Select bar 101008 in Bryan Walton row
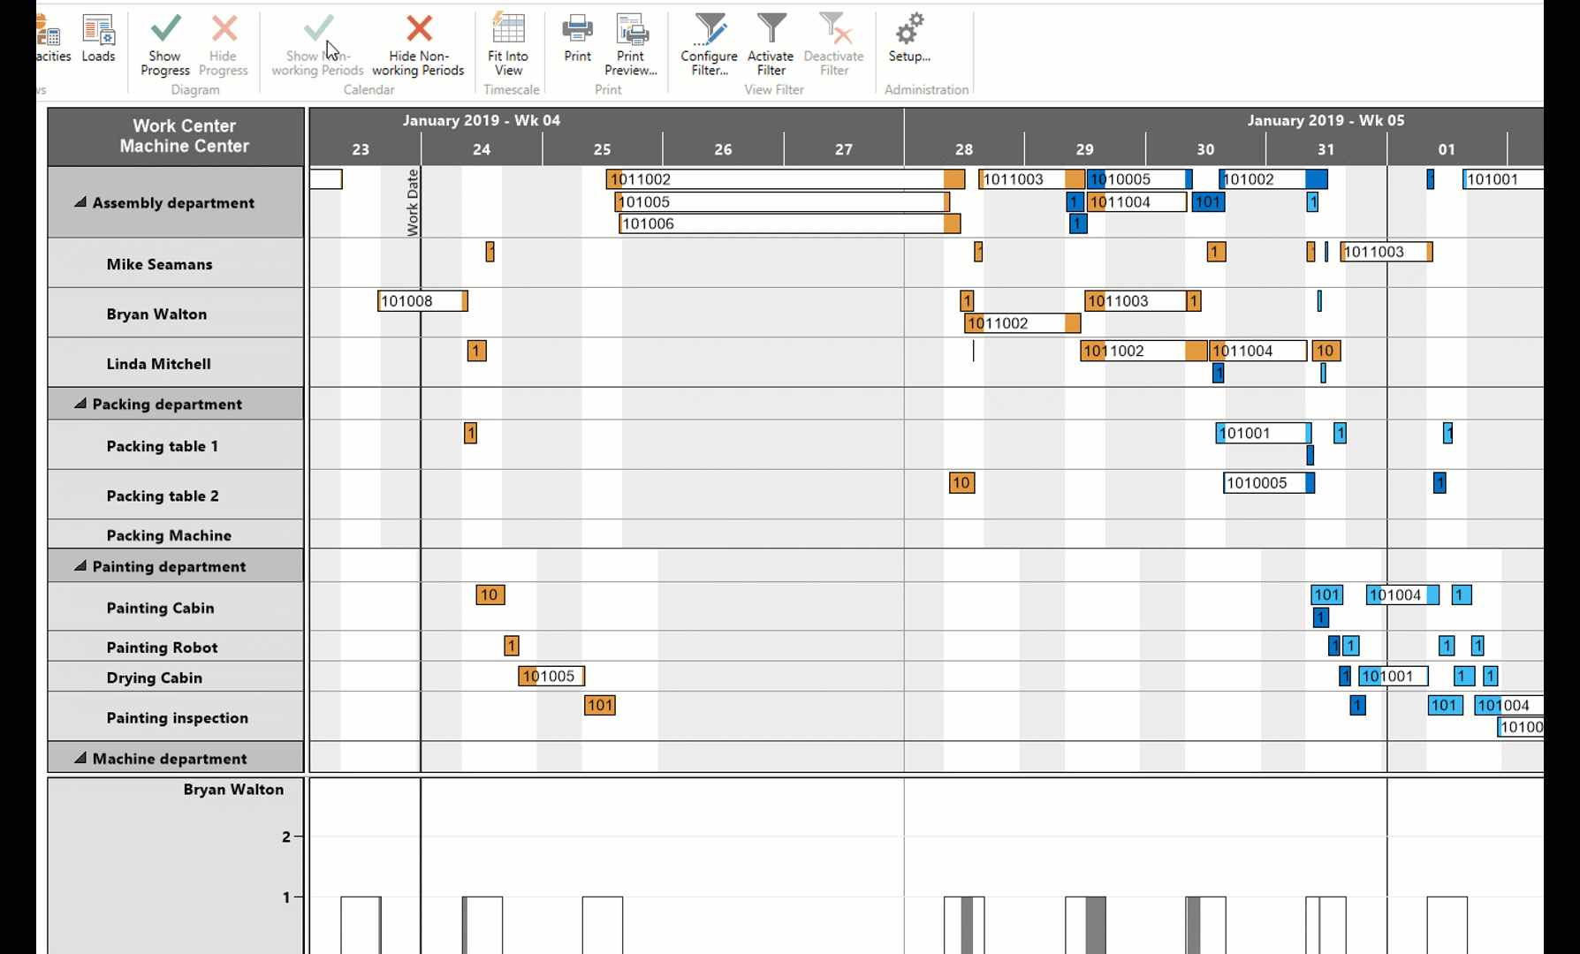Image resolution: width=1580 pixels, height=954 pixels. coord(422,300)
